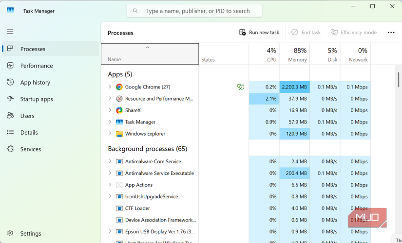Expand the Google Chrome process group
This screenshot has width=402, height=243.
point(110,87)
